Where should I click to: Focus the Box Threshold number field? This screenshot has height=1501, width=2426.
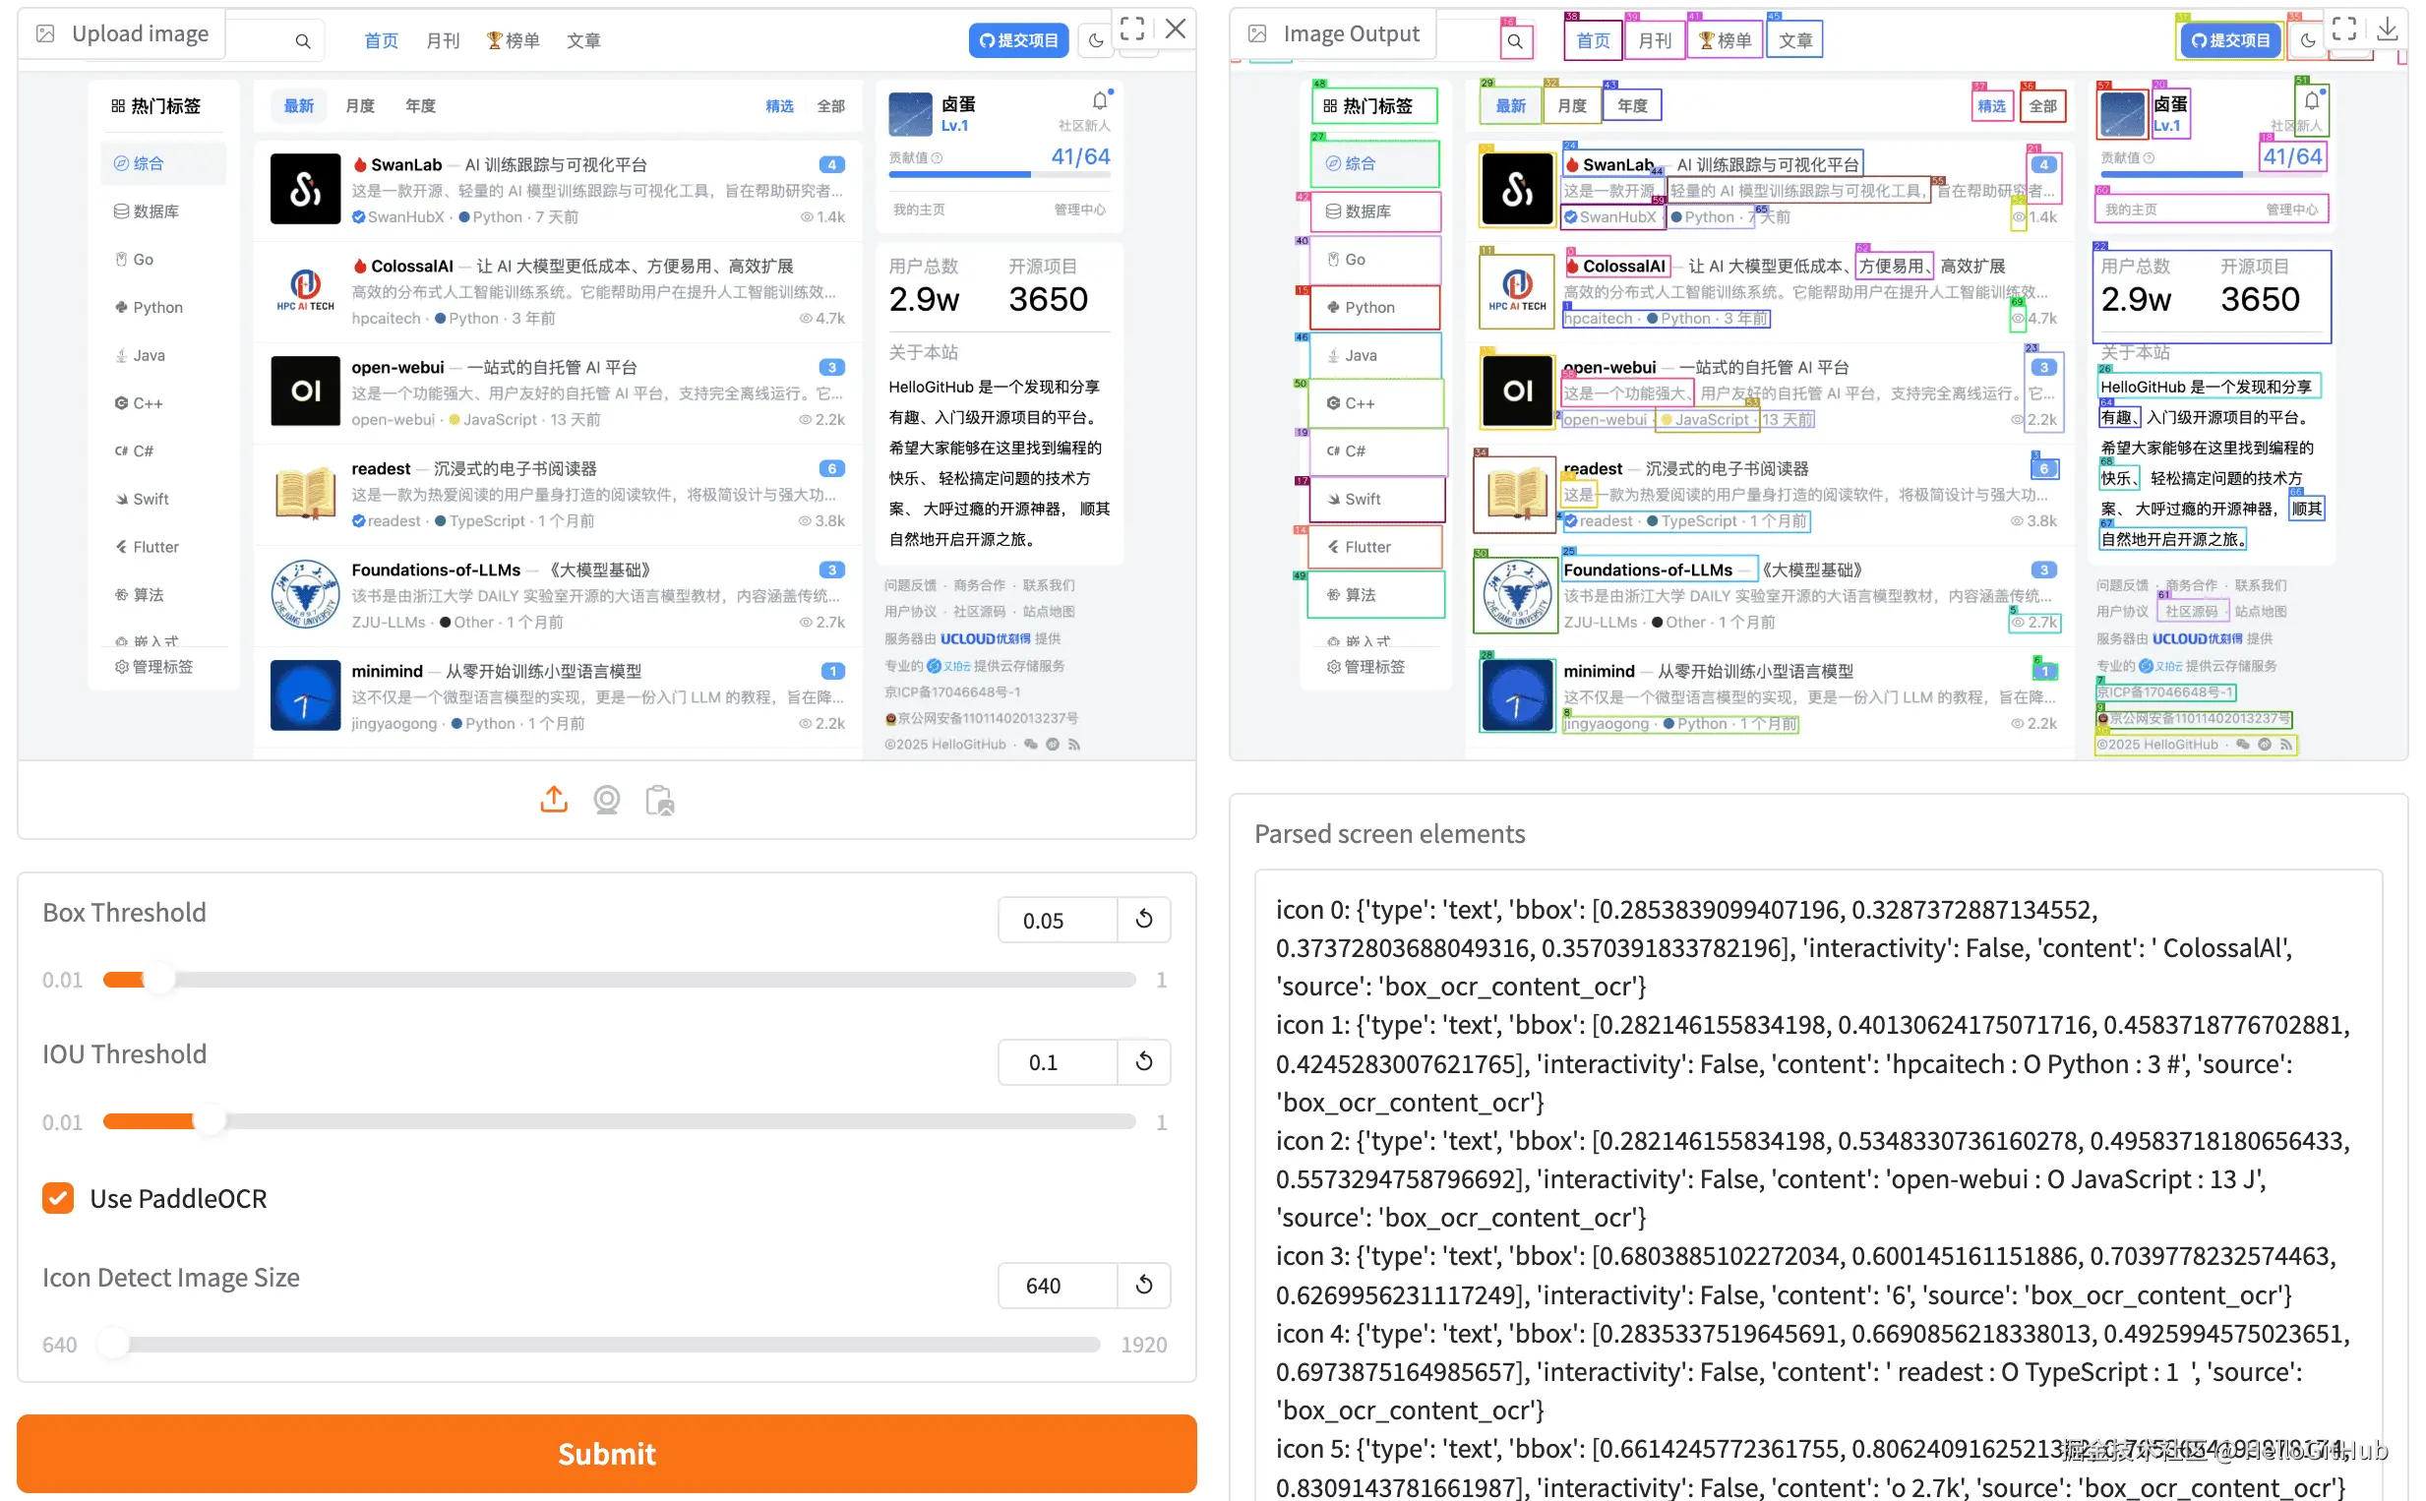1057,921
